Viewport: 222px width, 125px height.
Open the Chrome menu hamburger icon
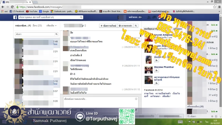click(219, 7)
